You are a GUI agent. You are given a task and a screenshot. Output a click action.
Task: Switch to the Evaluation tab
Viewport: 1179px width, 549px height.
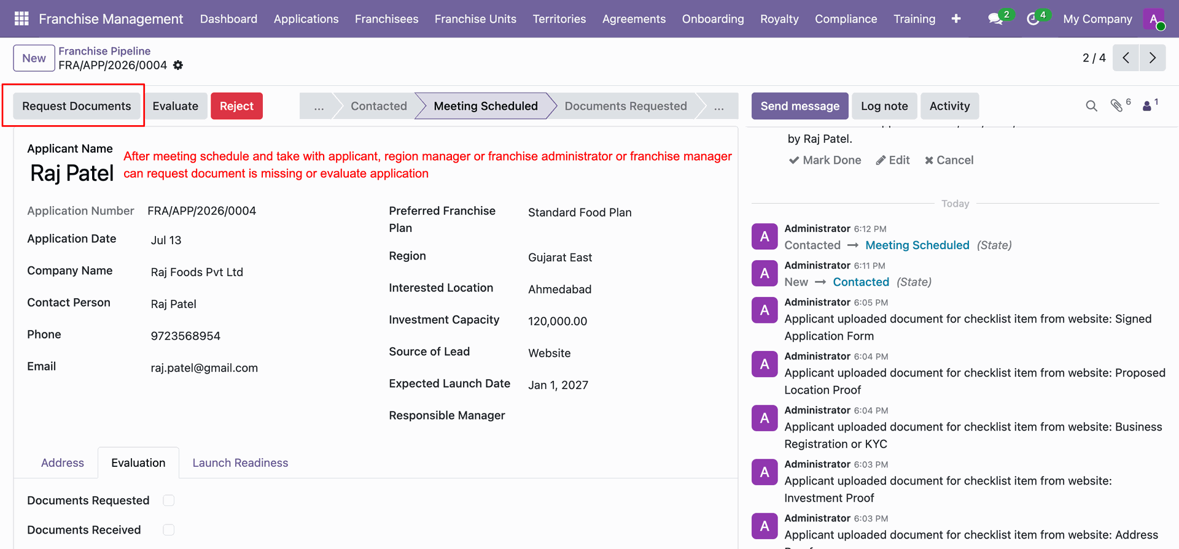(x=138, y=463)
